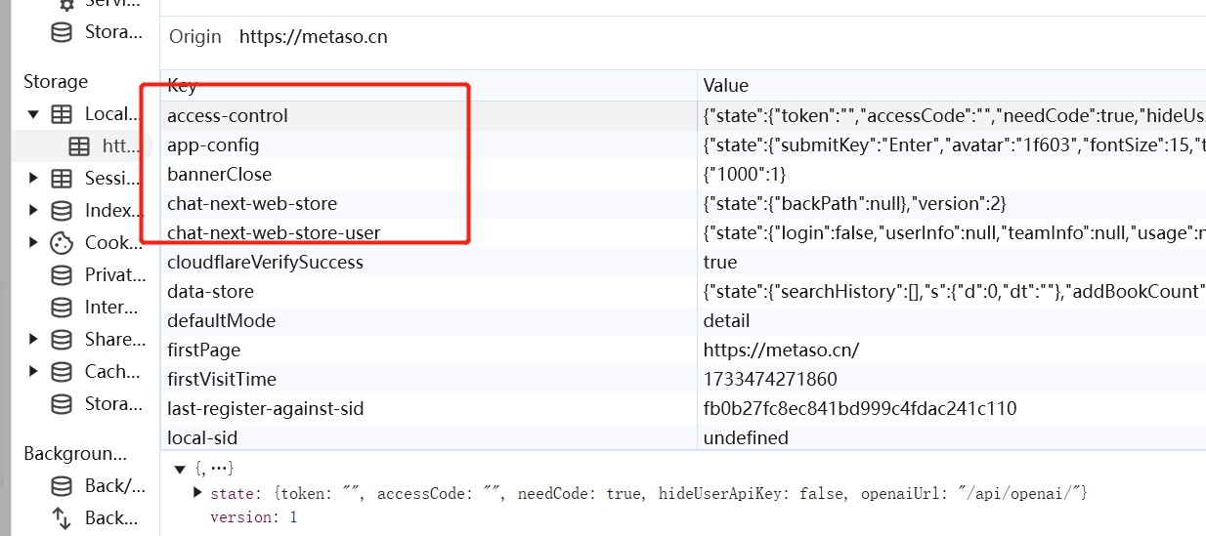Select the cloudflareVerifySuccess key row
The width and height of the screenshot is (1206, 536).
[x=682, y=262]
